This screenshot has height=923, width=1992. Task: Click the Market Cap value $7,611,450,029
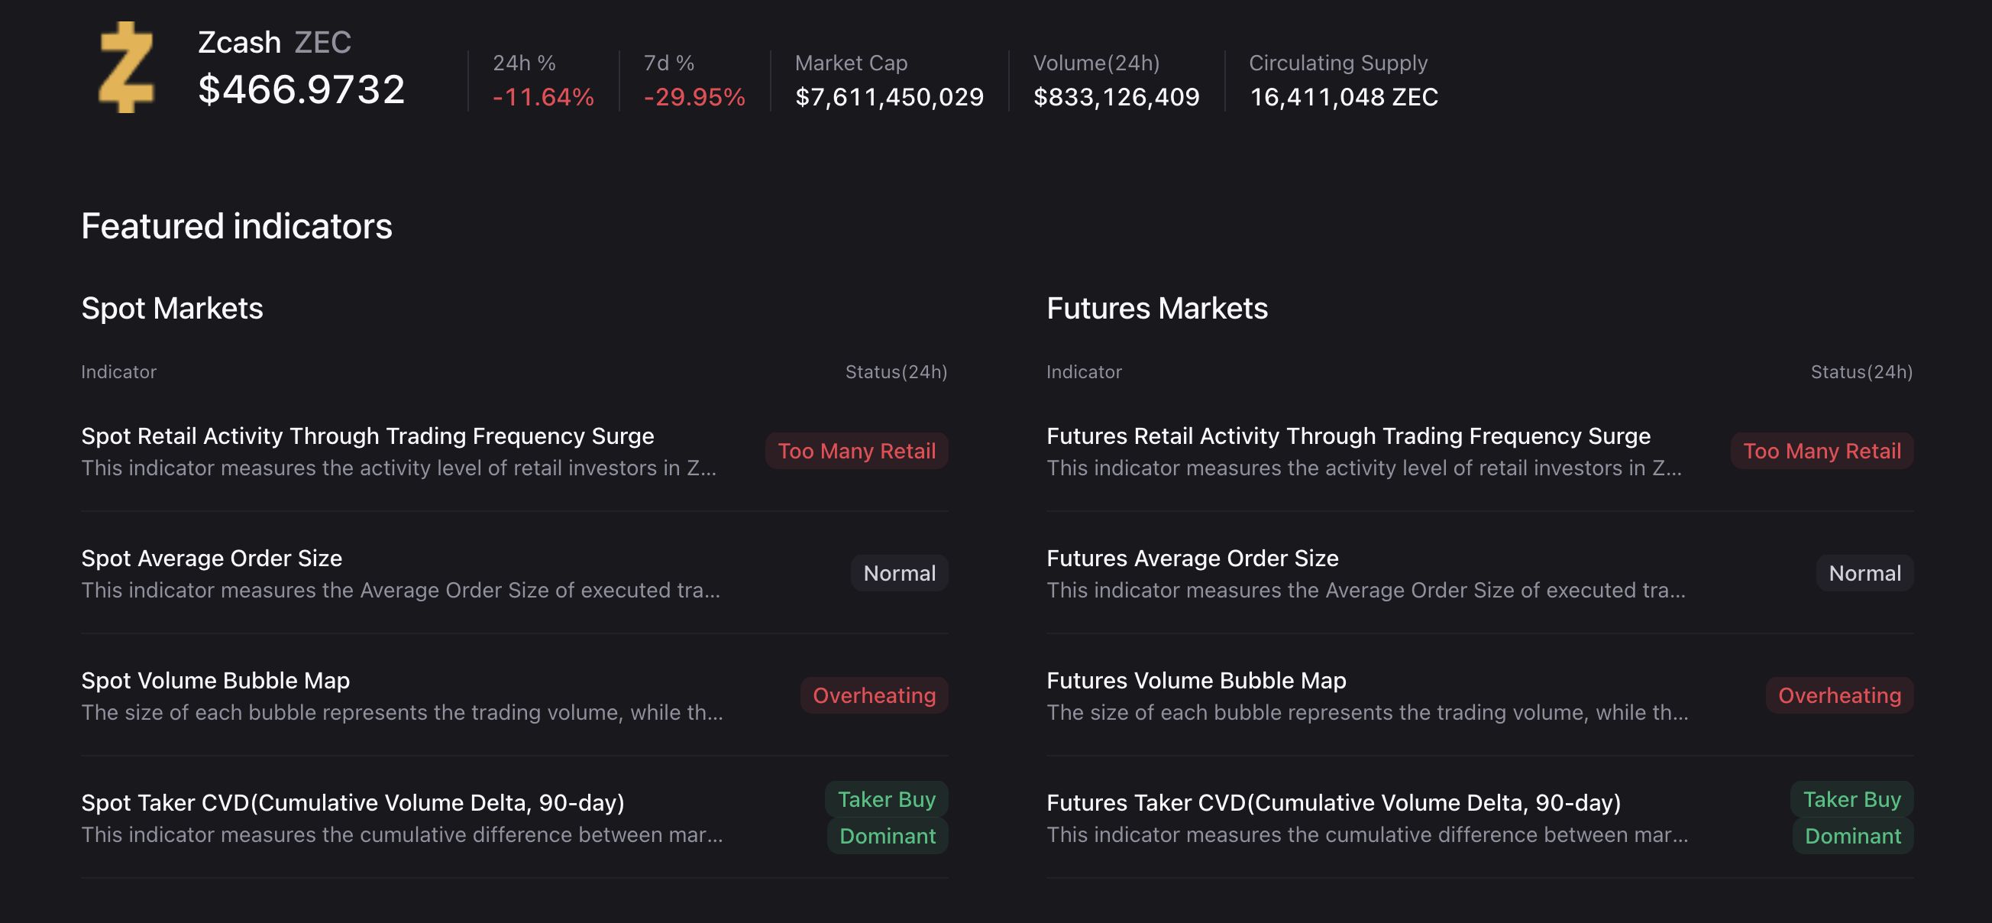tap(890, 98)
